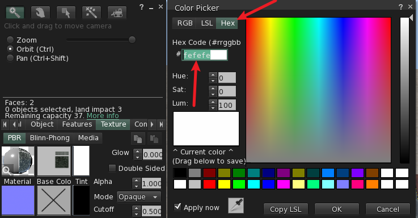
Task: Toggle the Apply now checkbox
Action: (x=178, y=207)
